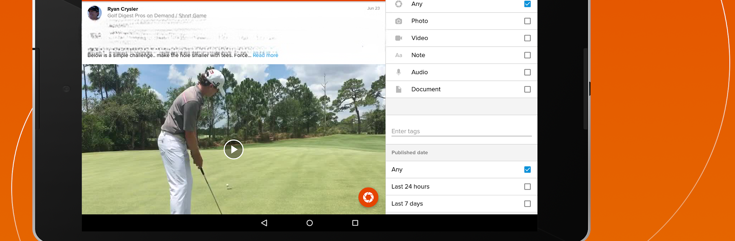735x241 pixels.
Task: Click the Enter tags field
Action: pos(461,131)
